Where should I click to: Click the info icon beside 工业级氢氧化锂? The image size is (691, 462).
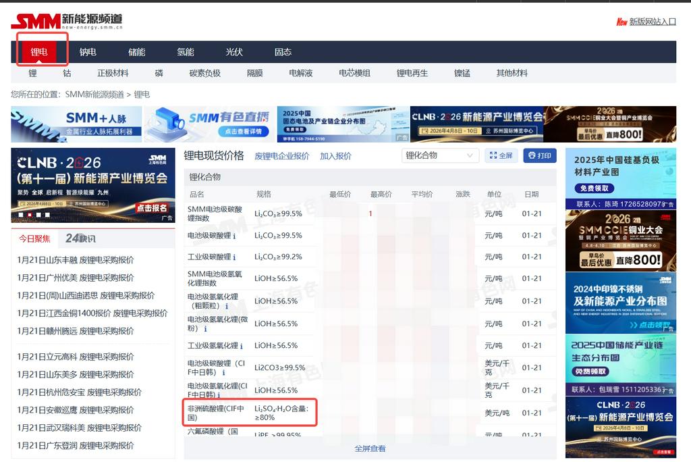point(241,346)
